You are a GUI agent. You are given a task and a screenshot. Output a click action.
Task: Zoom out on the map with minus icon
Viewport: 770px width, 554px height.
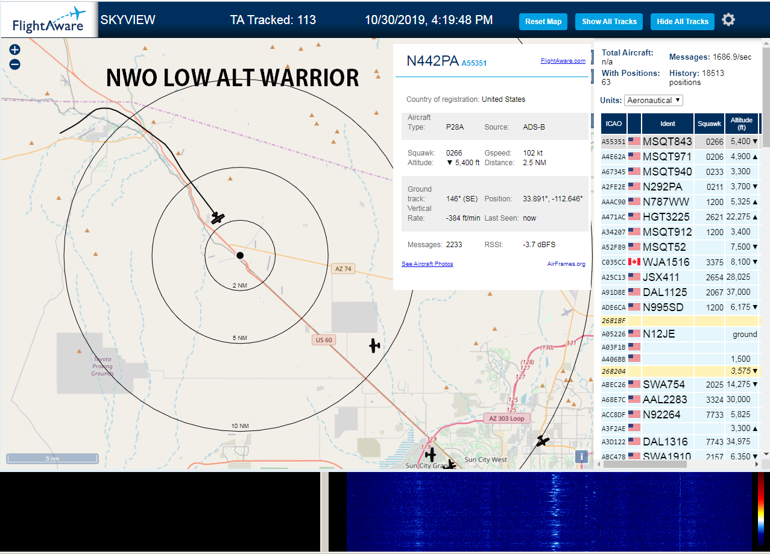coord(15,65)
